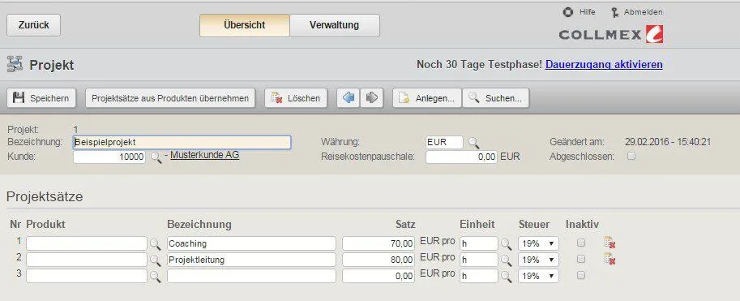Delete the Projektleitung row via delete icon
Image resolution: width=740 pixels, height=301 pixels.
point(610,259)
